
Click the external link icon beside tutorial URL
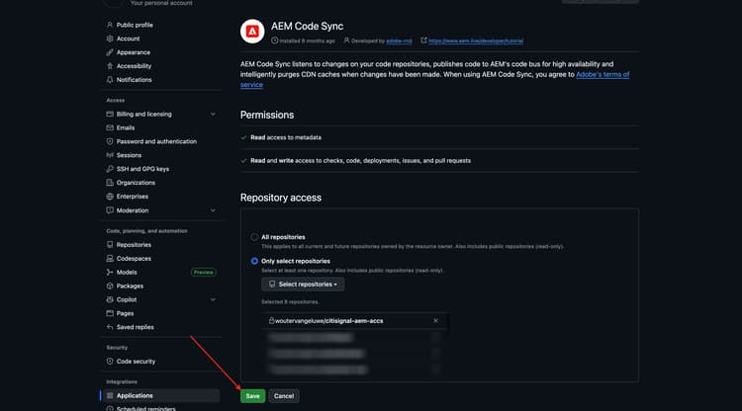[423, 41]
